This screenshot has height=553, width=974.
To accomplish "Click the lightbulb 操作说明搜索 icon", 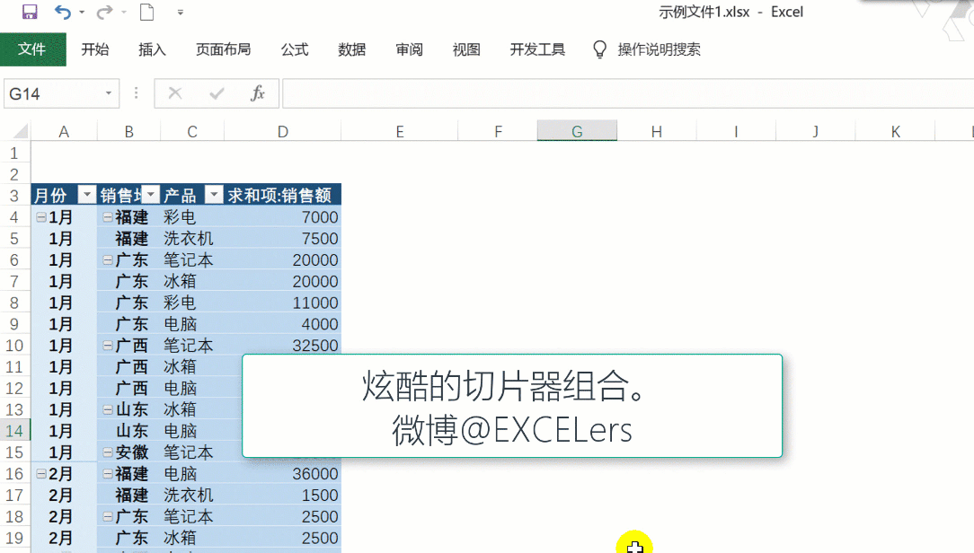I will click(600, 49).
